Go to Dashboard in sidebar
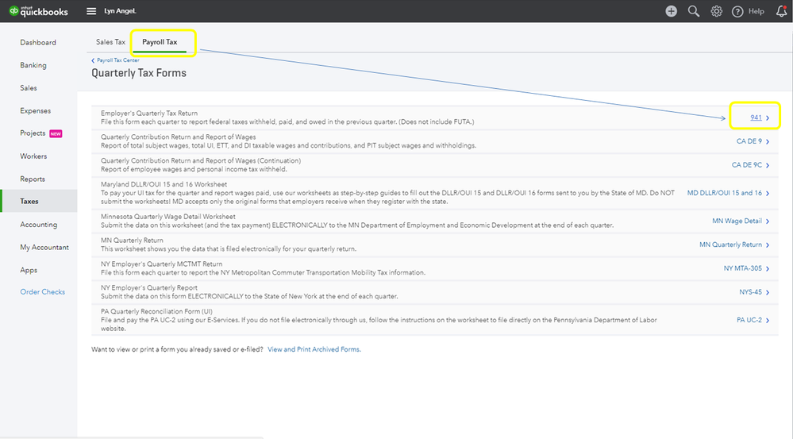This screenshot has height=439, width=793. (38, 43)
